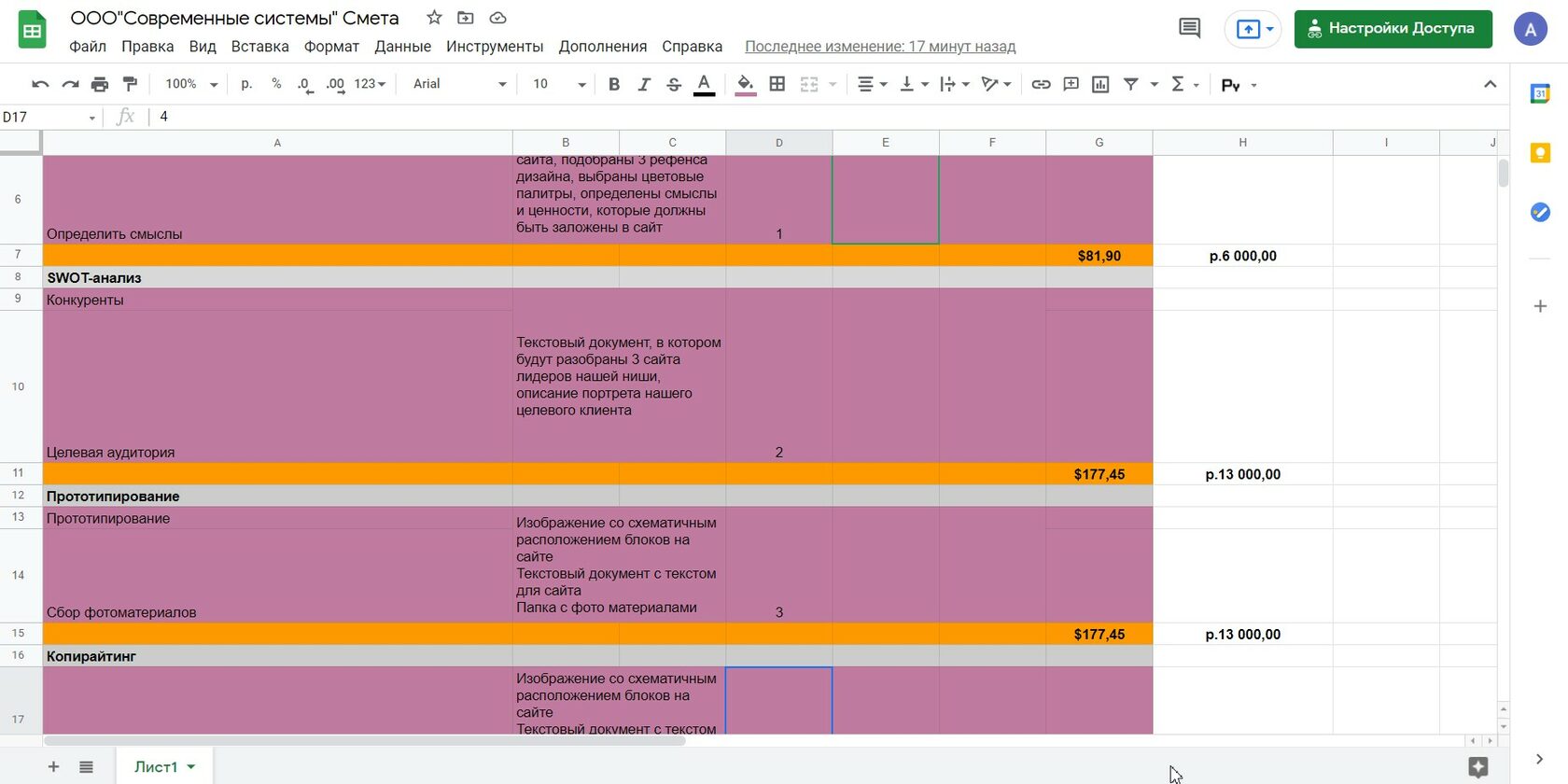Open comment history icon
Screen dimensions: 1568x784
coord(1189,29)
